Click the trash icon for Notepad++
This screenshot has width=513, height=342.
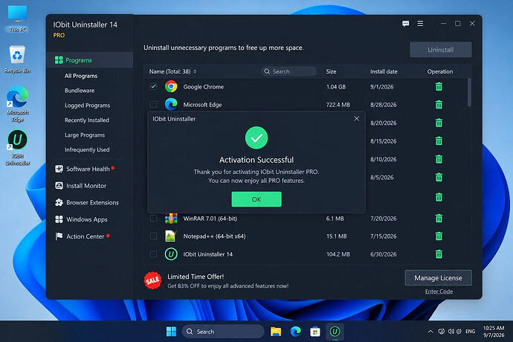439,236
